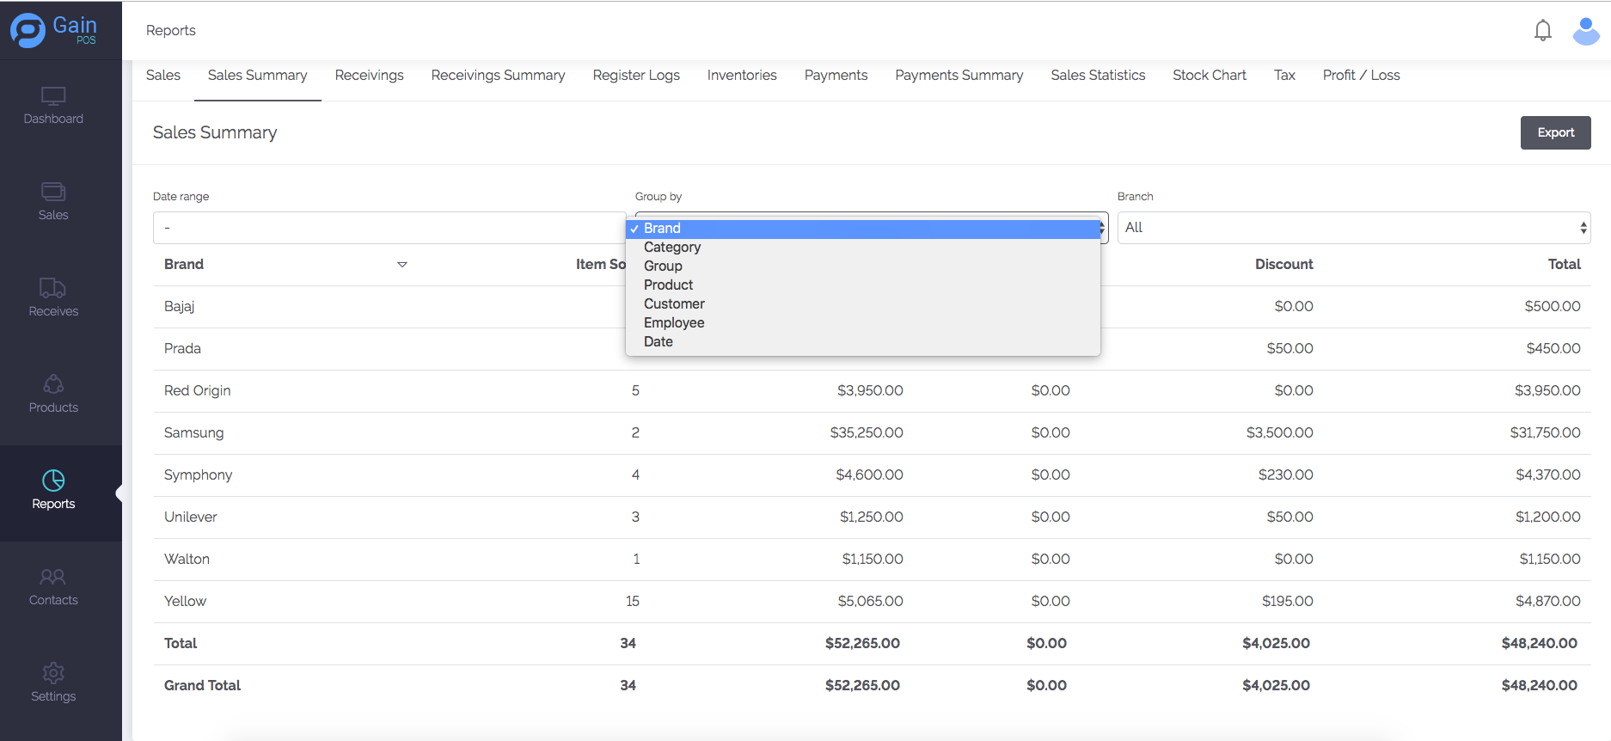Sort by the Brand column arrow
The image size is (1611, 741).
tap(401, 265)
